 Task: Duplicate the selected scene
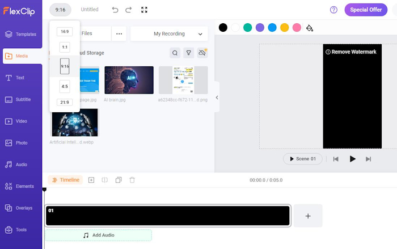[x=119, y=180]
